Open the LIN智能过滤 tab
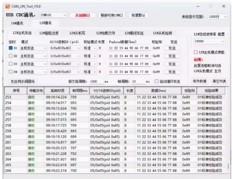The width and height of the screenshot is (232, 179). 49,33
